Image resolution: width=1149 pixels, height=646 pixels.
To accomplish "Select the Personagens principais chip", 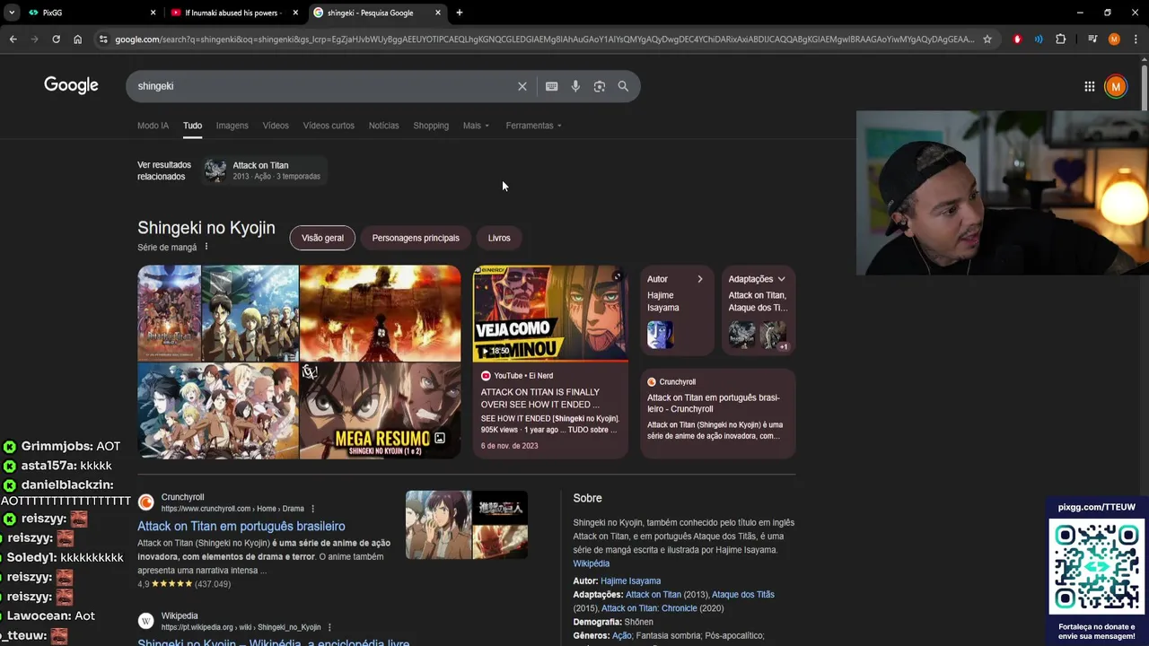I will point(416,238).
